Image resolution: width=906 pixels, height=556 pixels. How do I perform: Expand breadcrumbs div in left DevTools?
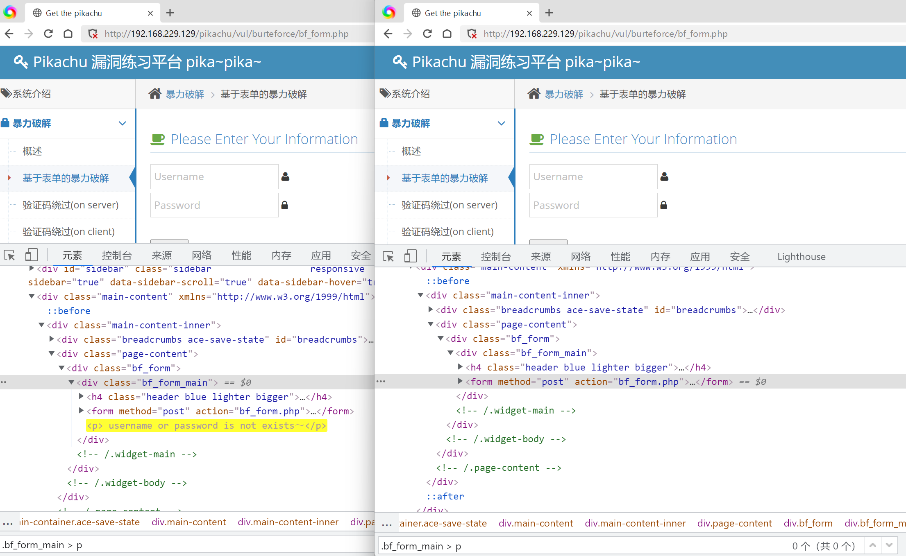pos(52,339)
